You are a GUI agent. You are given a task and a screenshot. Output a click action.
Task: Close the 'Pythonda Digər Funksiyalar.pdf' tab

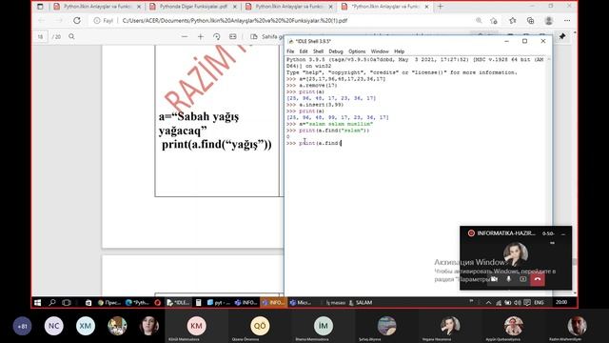(235, 7)
